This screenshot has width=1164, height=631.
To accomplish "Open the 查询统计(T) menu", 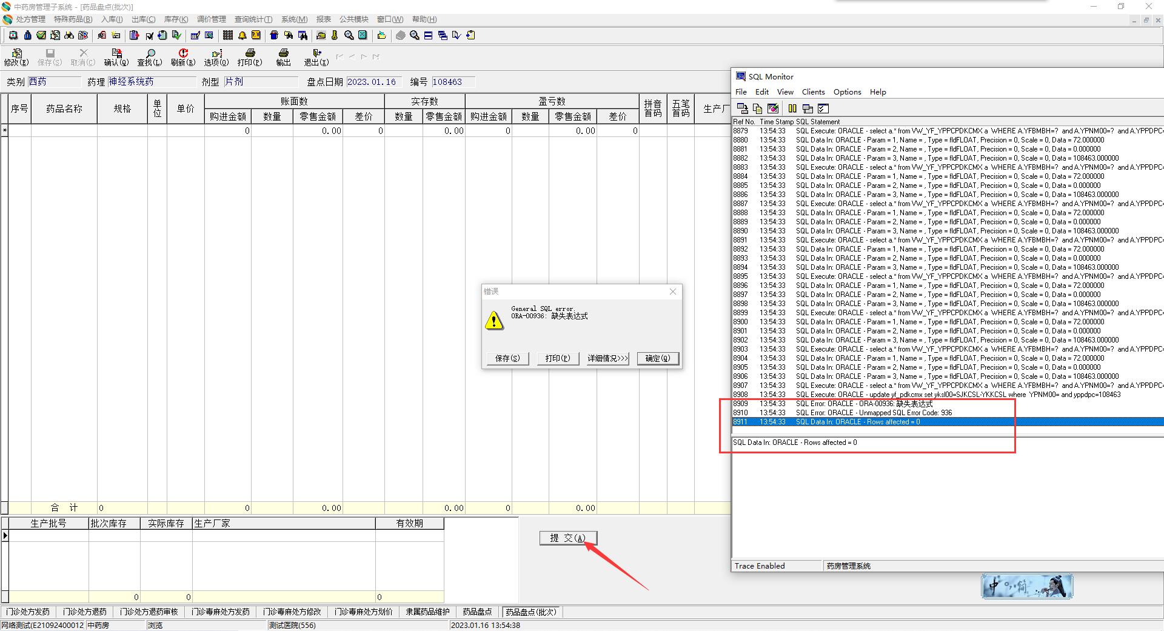I will (253, 19).
